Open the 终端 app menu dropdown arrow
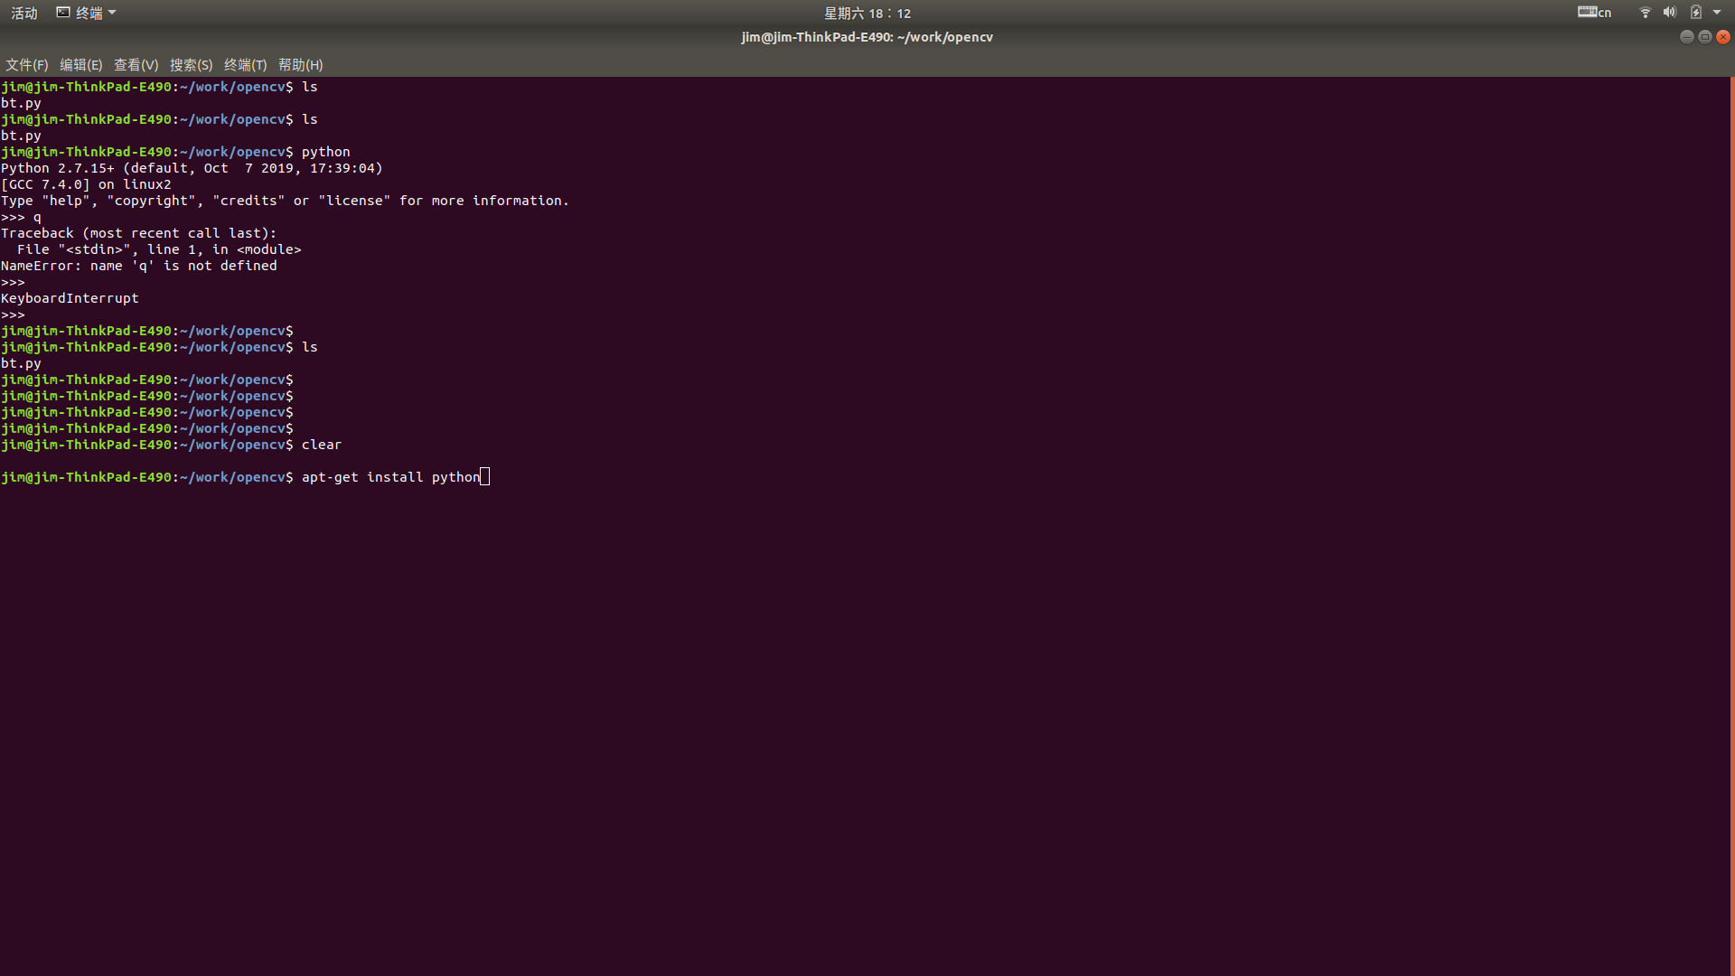This screenshot has height=976, width=1735. click(112, 13)
